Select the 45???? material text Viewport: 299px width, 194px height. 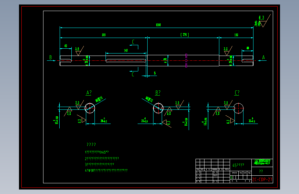point(238,165)
